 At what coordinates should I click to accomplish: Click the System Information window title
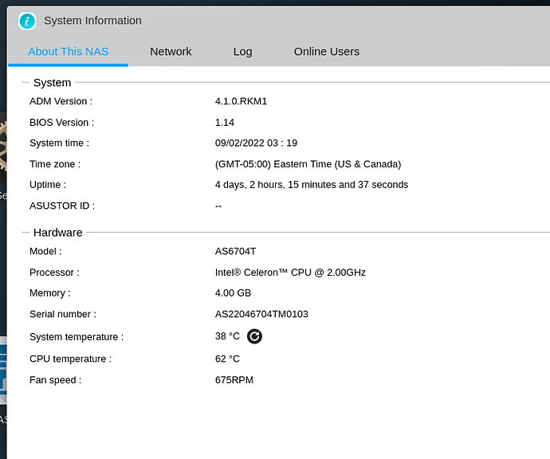click(x=92, y=21)
